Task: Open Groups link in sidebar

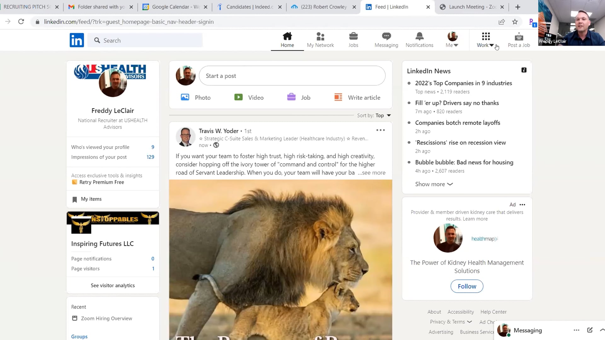Action: pos(79,337)
